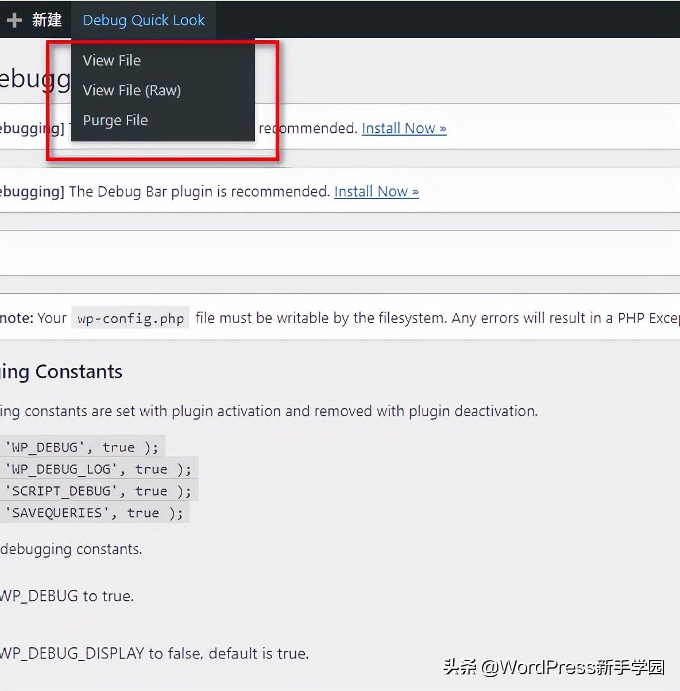Click Install Now link for Debug Bar plugin
The height and width of the screenshot is (691, 680).
(x=376, y=191)
